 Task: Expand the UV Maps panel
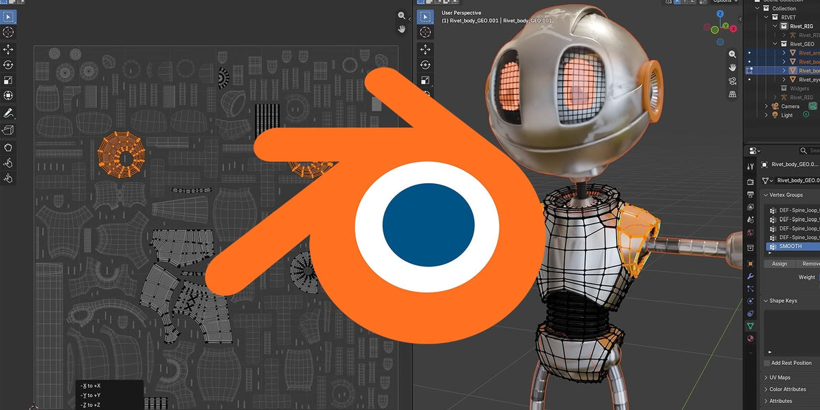coord(766,377)
